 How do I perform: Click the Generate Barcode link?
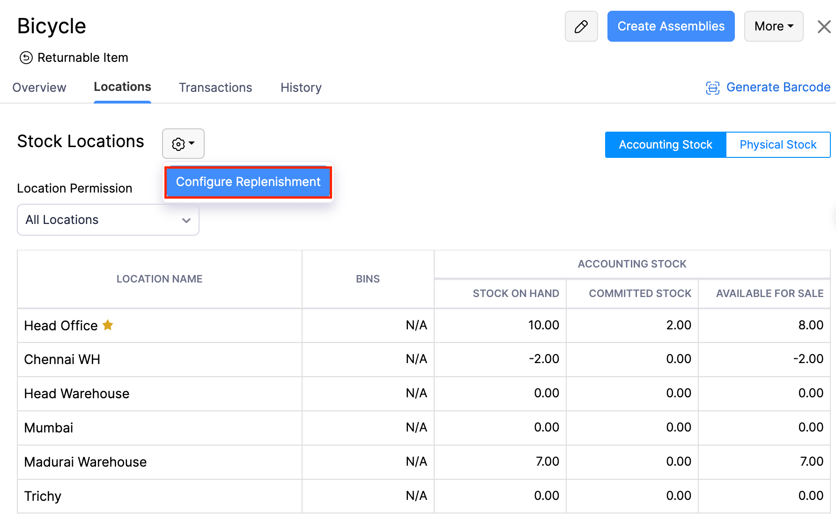point(778,88)
